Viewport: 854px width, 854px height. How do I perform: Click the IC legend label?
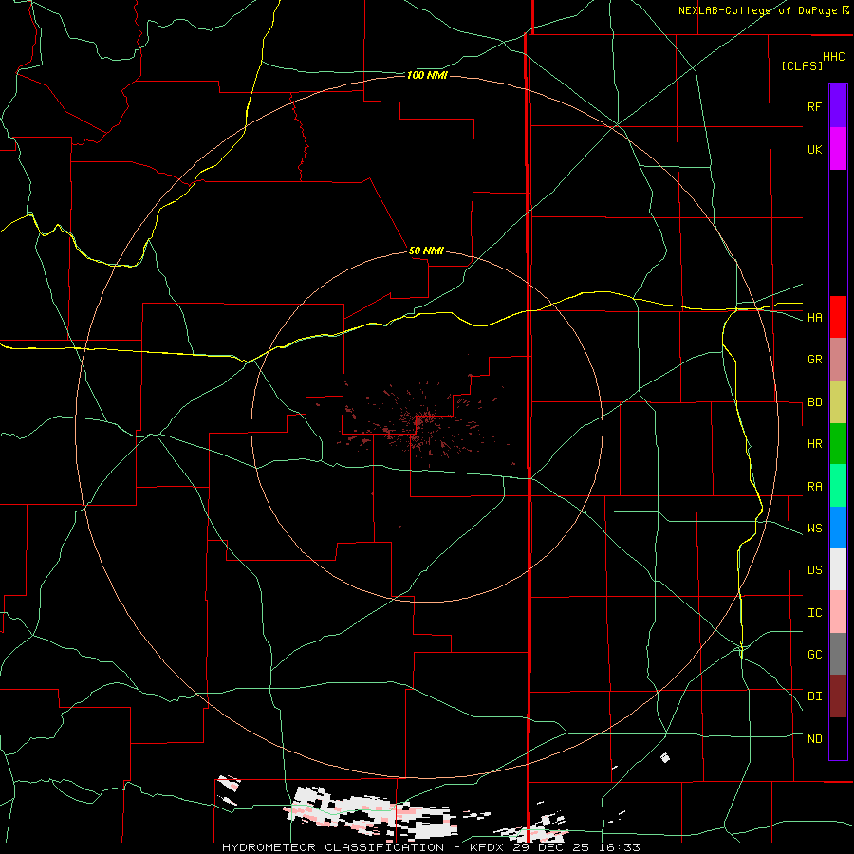point(814,613)
